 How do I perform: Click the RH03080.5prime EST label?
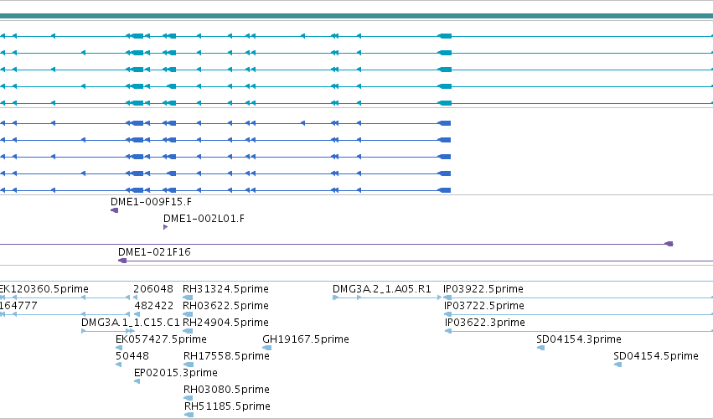tap(226, 390)
